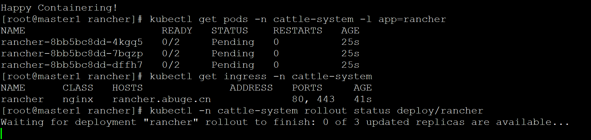The width and height of the screenshot is (591, 140).
Task: Click the quoted "rancher" in the waiting message
Action: pos(171,122)
